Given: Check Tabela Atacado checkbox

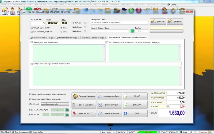Looking at the screenshot, I should click(x=85, y=31).
